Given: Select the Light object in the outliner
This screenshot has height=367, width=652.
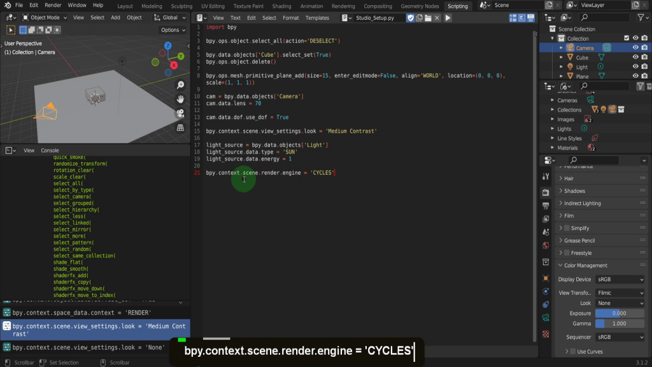Looking at the screenshot, I should [x=582, y=67].
